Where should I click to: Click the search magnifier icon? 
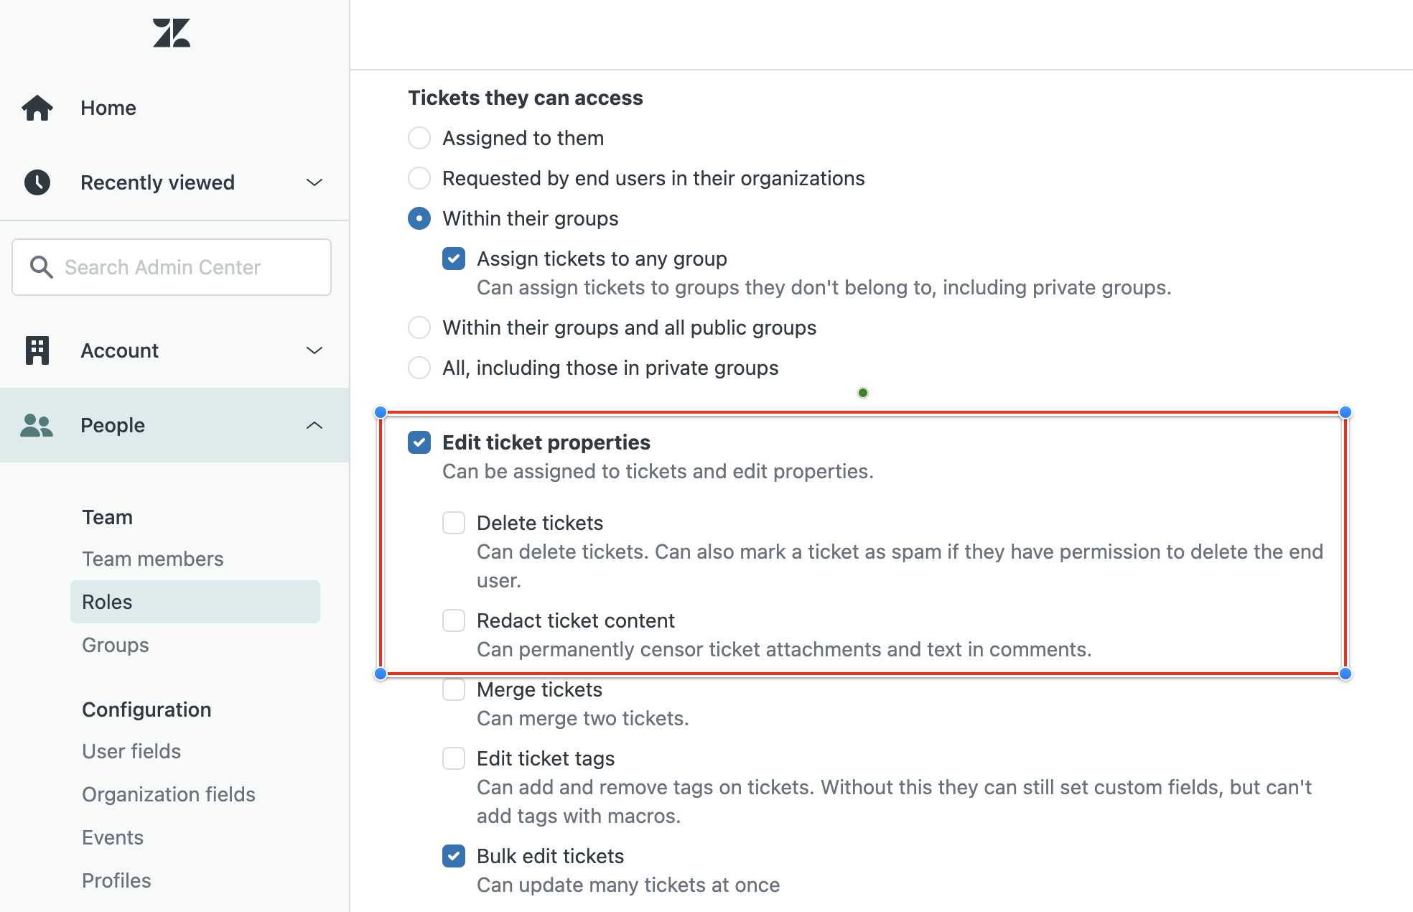click(x=42, y=267)
